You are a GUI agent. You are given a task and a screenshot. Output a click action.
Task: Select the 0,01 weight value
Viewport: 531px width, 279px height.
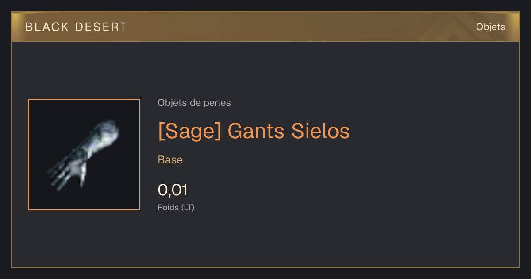tap(173, 190)
